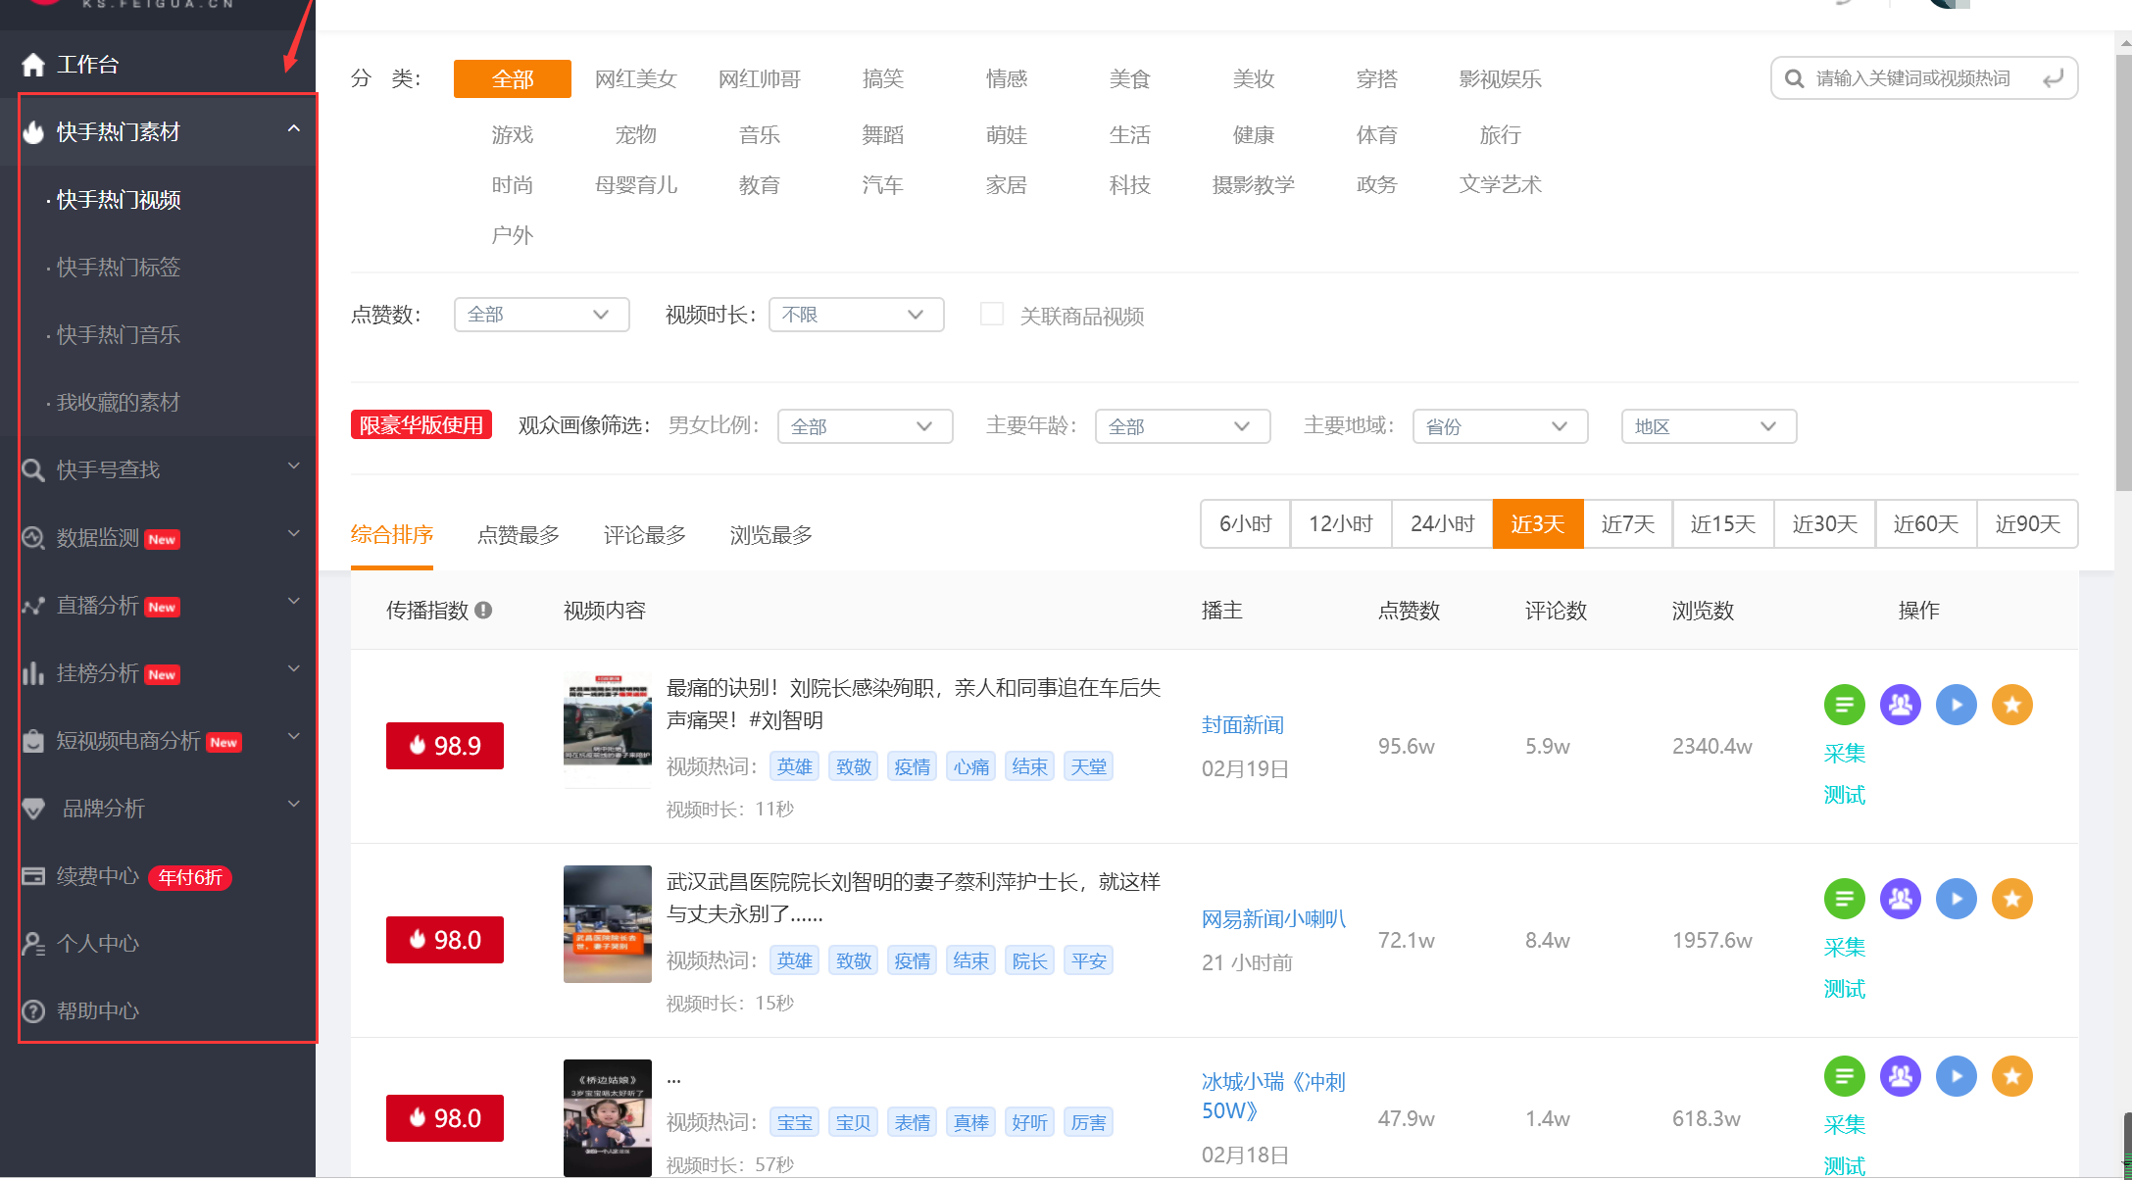The height and width of the screenshot is (1180, 2132).
Task: Open the 工作台 home icon
Action: click(x=33, y=65)
